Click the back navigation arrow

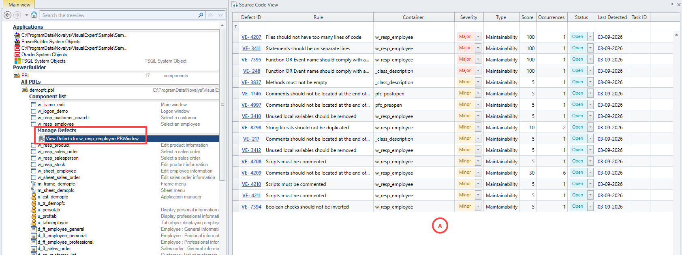[x=7, y=15]
